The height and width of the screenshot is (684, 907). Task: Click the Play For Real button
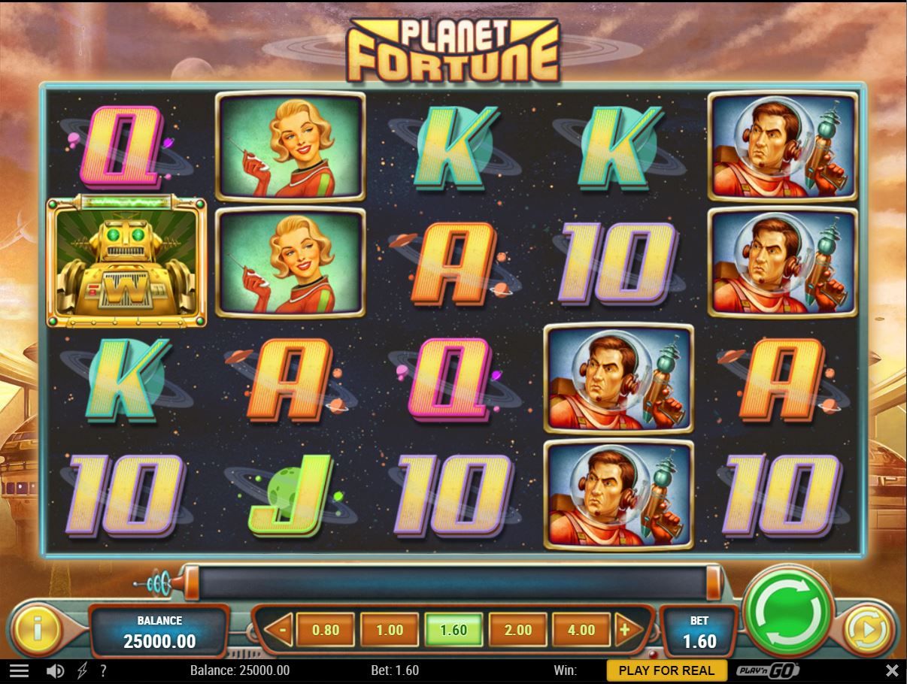[x=667, y=670]
